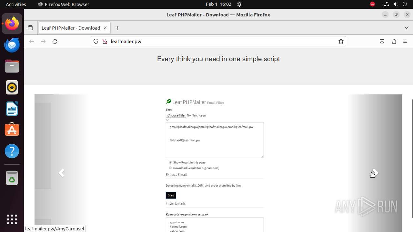Click the page vertical scrollbar
The width and height of the screenshot is (413, 232).
[412, 158]
